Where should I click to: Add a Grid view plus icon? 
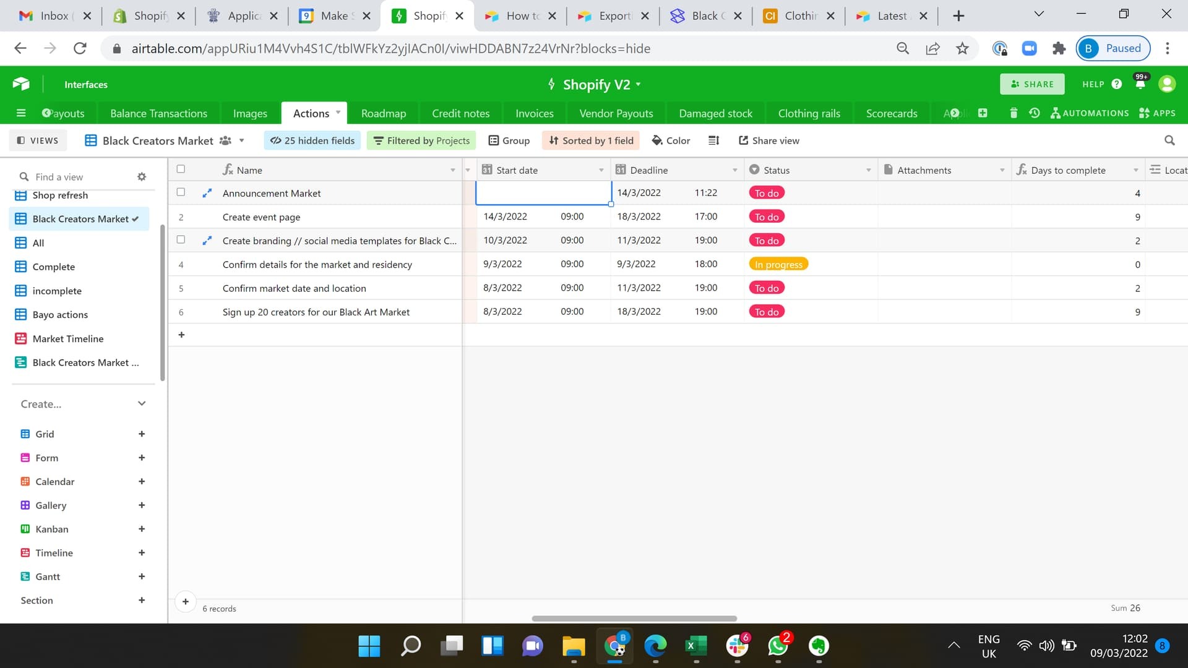pyautogui.click(x=142, y=434)
